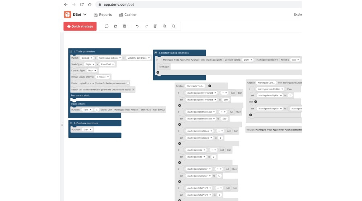This screenshot has height=201, width=362.
Task: Edit lossThreshold value 100 field
Action: pos(224,119)
